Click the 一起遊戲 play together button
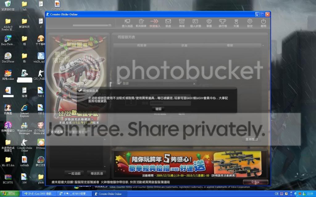 click(x=74, y=173)
